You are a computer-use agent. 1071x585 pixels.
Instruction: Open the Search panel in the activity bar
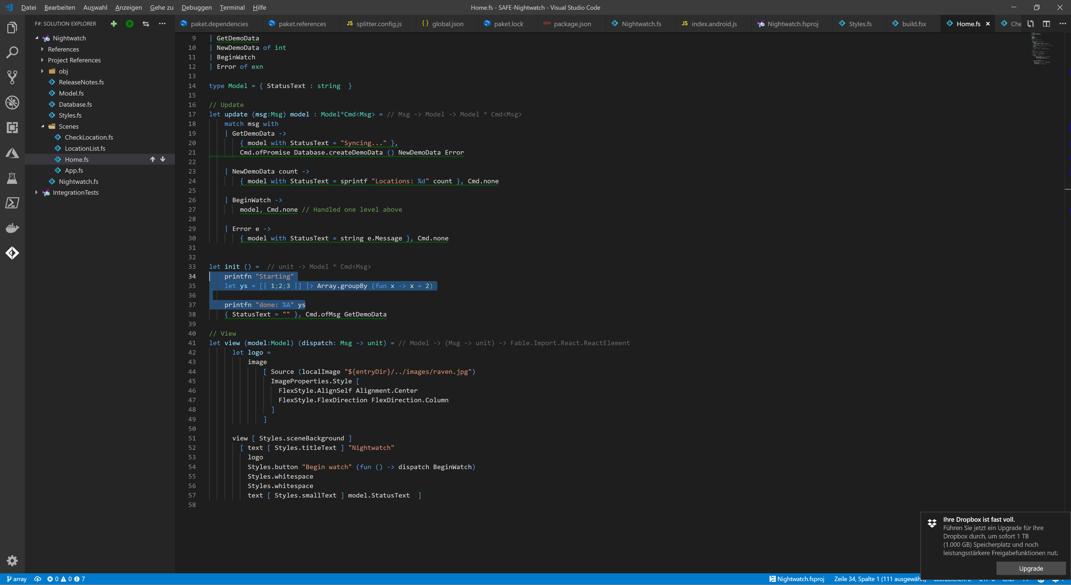point(13,52)
